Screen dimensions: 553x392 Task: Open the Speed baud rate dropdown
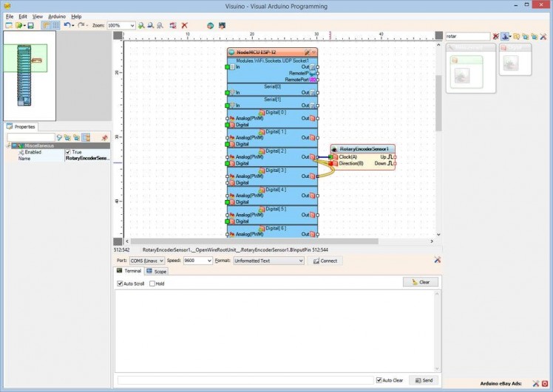[x=196, y=261]
